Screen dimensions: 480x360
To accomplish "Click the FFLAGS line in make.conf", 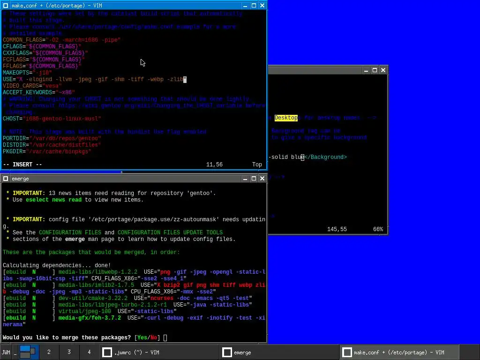I will 42,66.
